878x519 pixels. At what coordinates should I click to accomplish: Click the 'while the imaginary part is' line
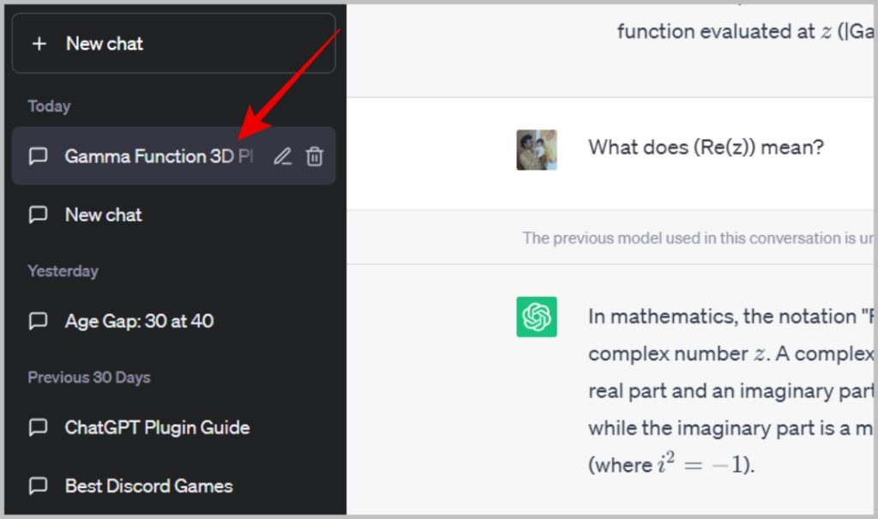point(731,428)
